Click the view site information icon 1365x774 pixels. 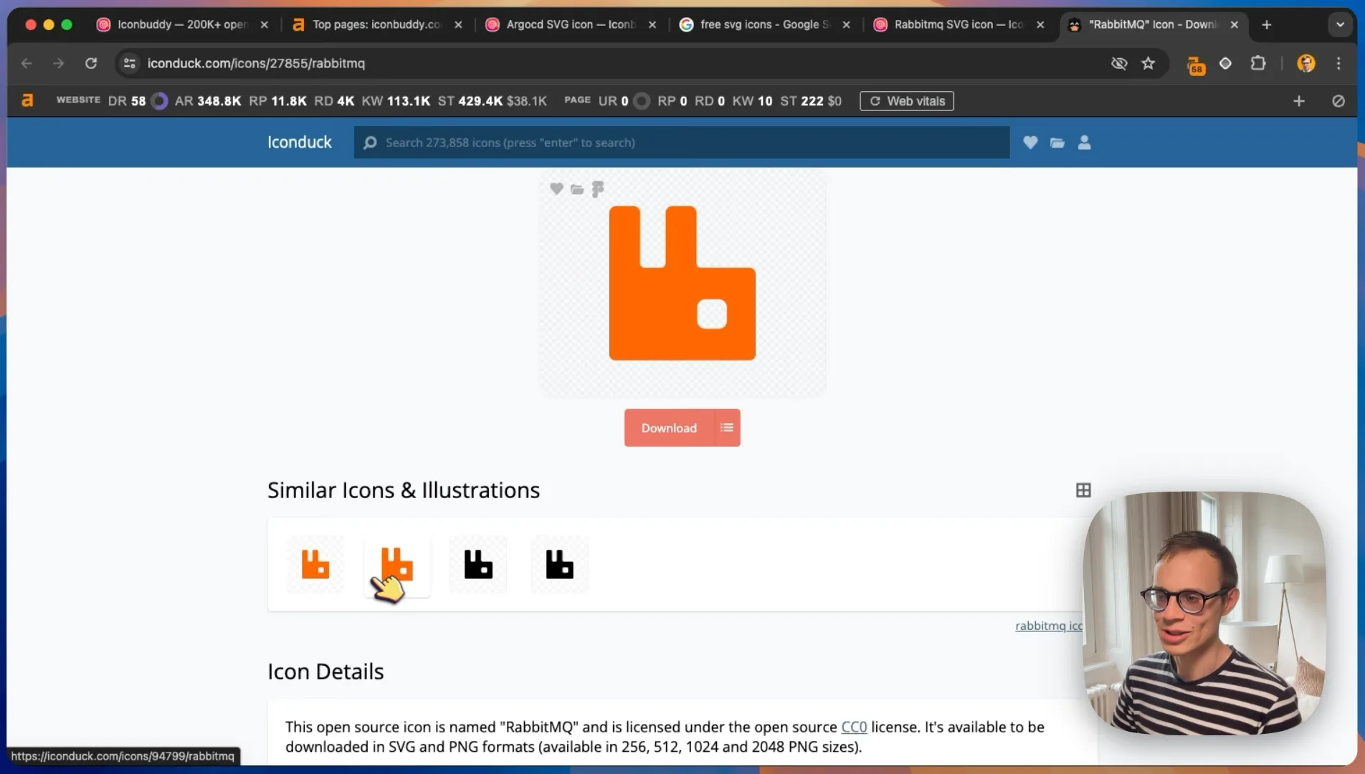(x=130, y=63)
